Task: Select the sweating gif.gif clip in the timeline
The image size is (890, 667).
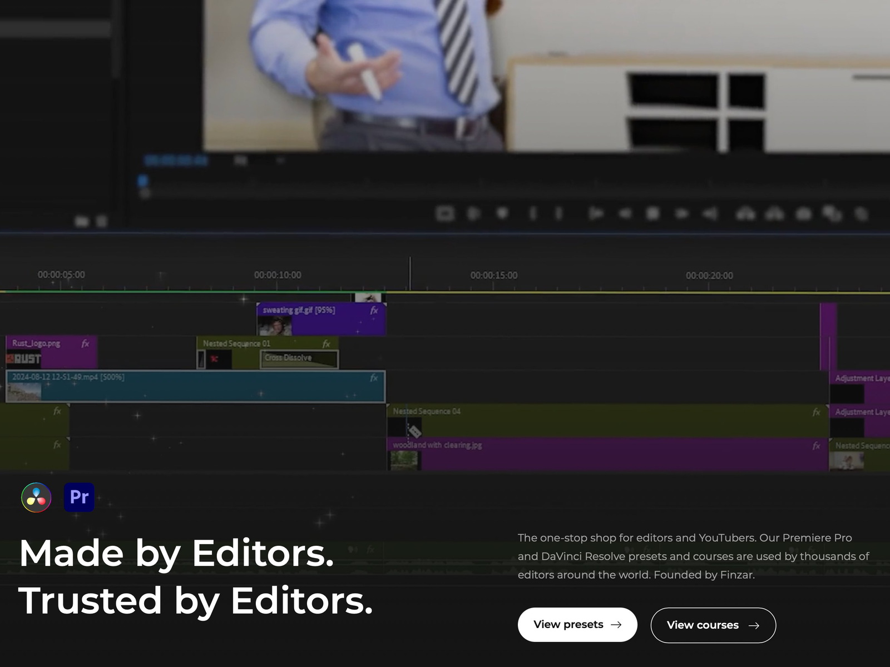Action: [321, 319]
